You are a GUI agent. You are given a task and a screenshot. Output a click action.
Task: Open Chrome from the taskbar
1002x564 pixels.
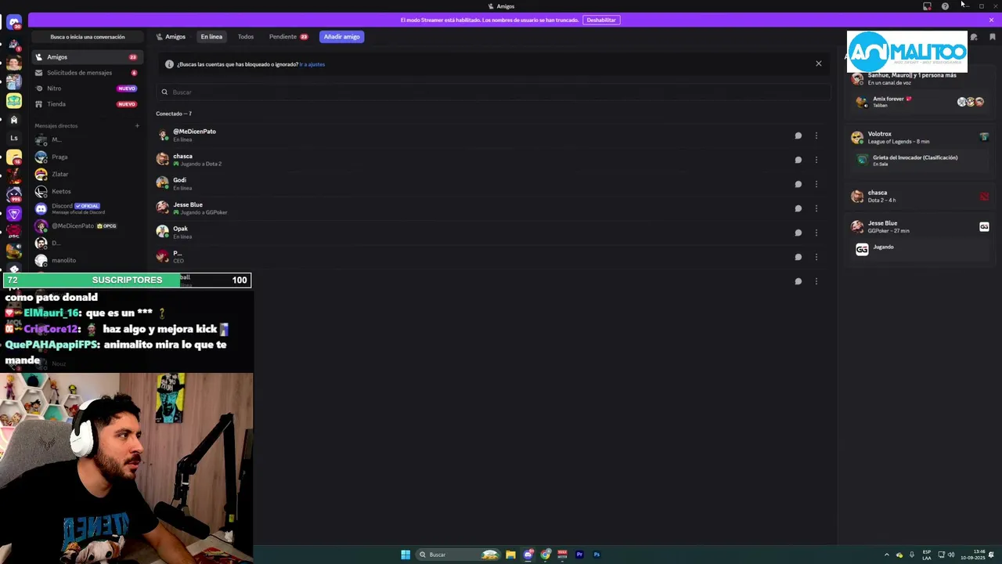click(x=546, y=555)
